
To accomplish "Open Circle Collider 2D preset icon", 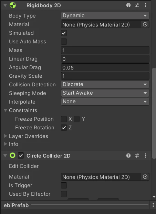I will pos(137,156).
